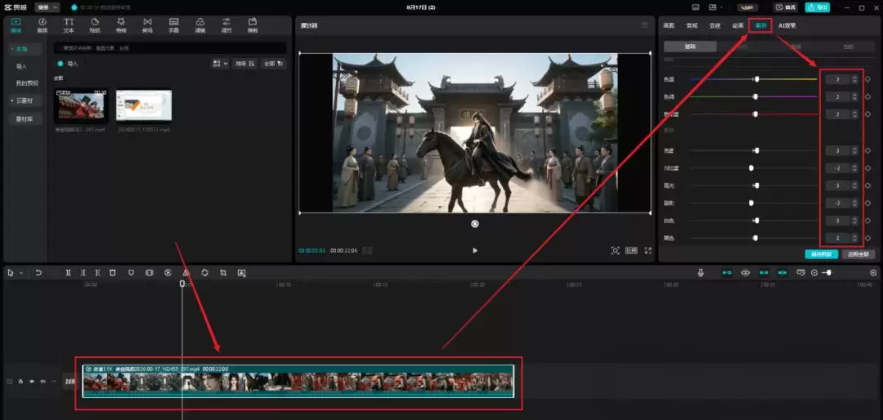883x420 pixels.
Task: Click the capture frame icon in player
Action: click(x=616, y=251)
